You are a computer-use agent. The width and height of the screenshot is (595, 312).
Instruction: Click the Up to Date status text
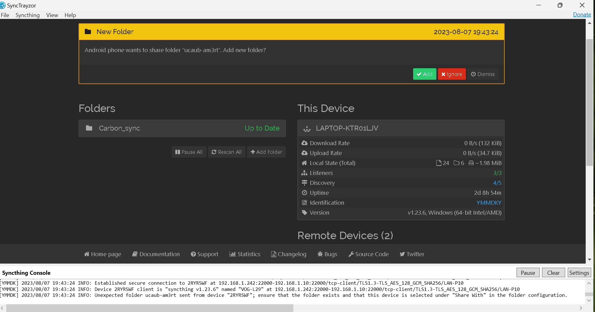[x=262, y=128]
